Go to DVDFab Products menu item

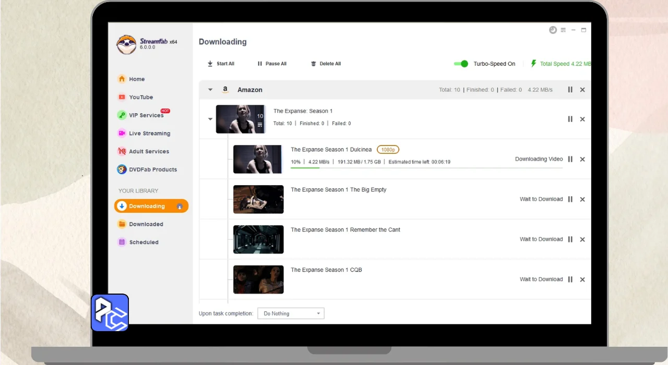(153, 169)
